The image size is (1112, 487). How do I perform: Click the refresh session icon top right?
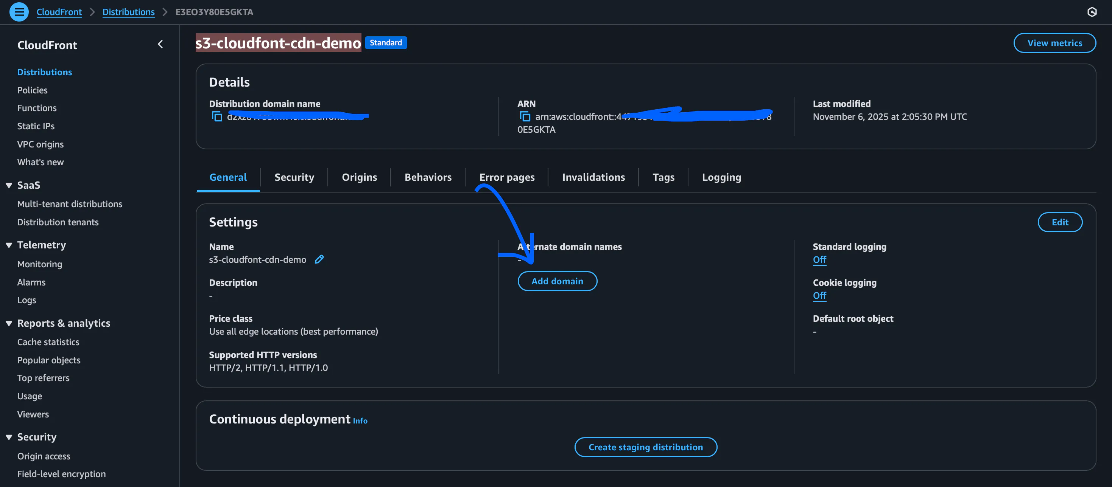pos(1092,12)
